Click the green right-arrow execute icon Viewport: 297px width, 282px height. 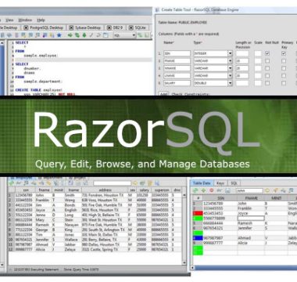(70, 35)
